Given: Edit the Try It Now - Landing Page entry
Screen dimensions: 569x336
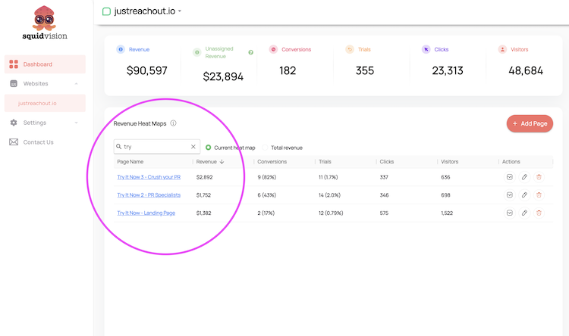Looking at the screenshot, I should (524, 213).
